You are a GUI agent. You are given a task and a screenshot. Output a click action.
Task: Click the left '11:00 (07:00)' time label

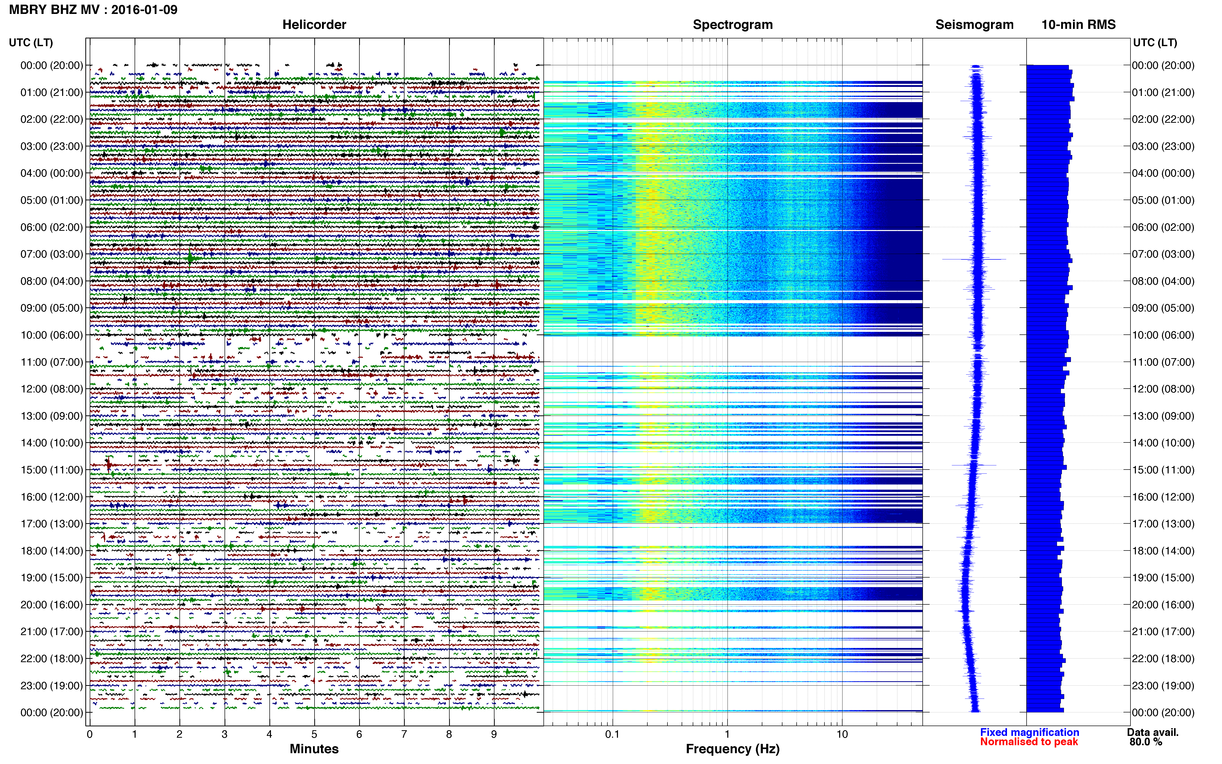(x=52, y=362)
